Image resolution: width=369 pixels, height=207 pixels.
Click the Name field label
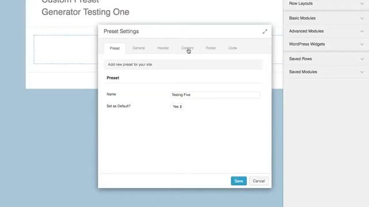pyautogui.click(x=111, y=94)
